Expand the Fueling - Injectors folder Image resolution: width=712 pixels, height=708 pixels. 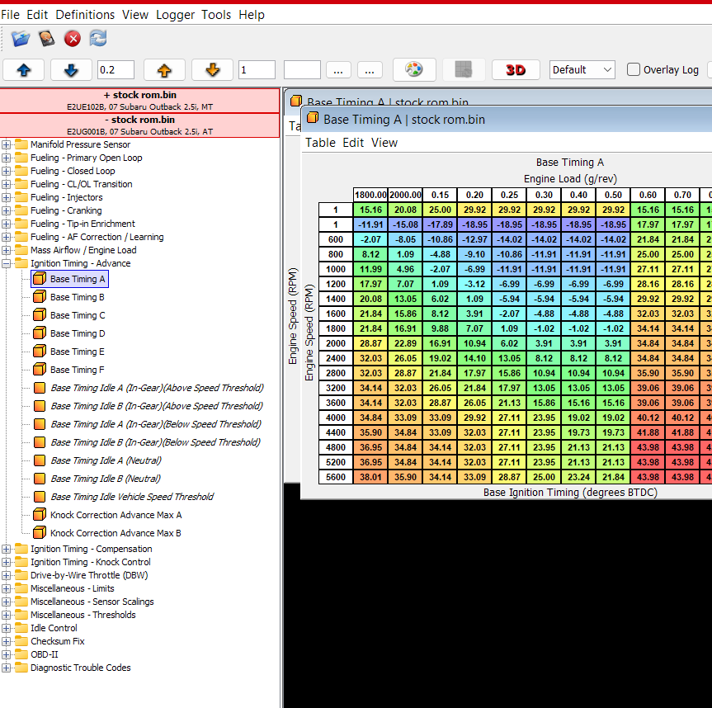pos(7,198)
